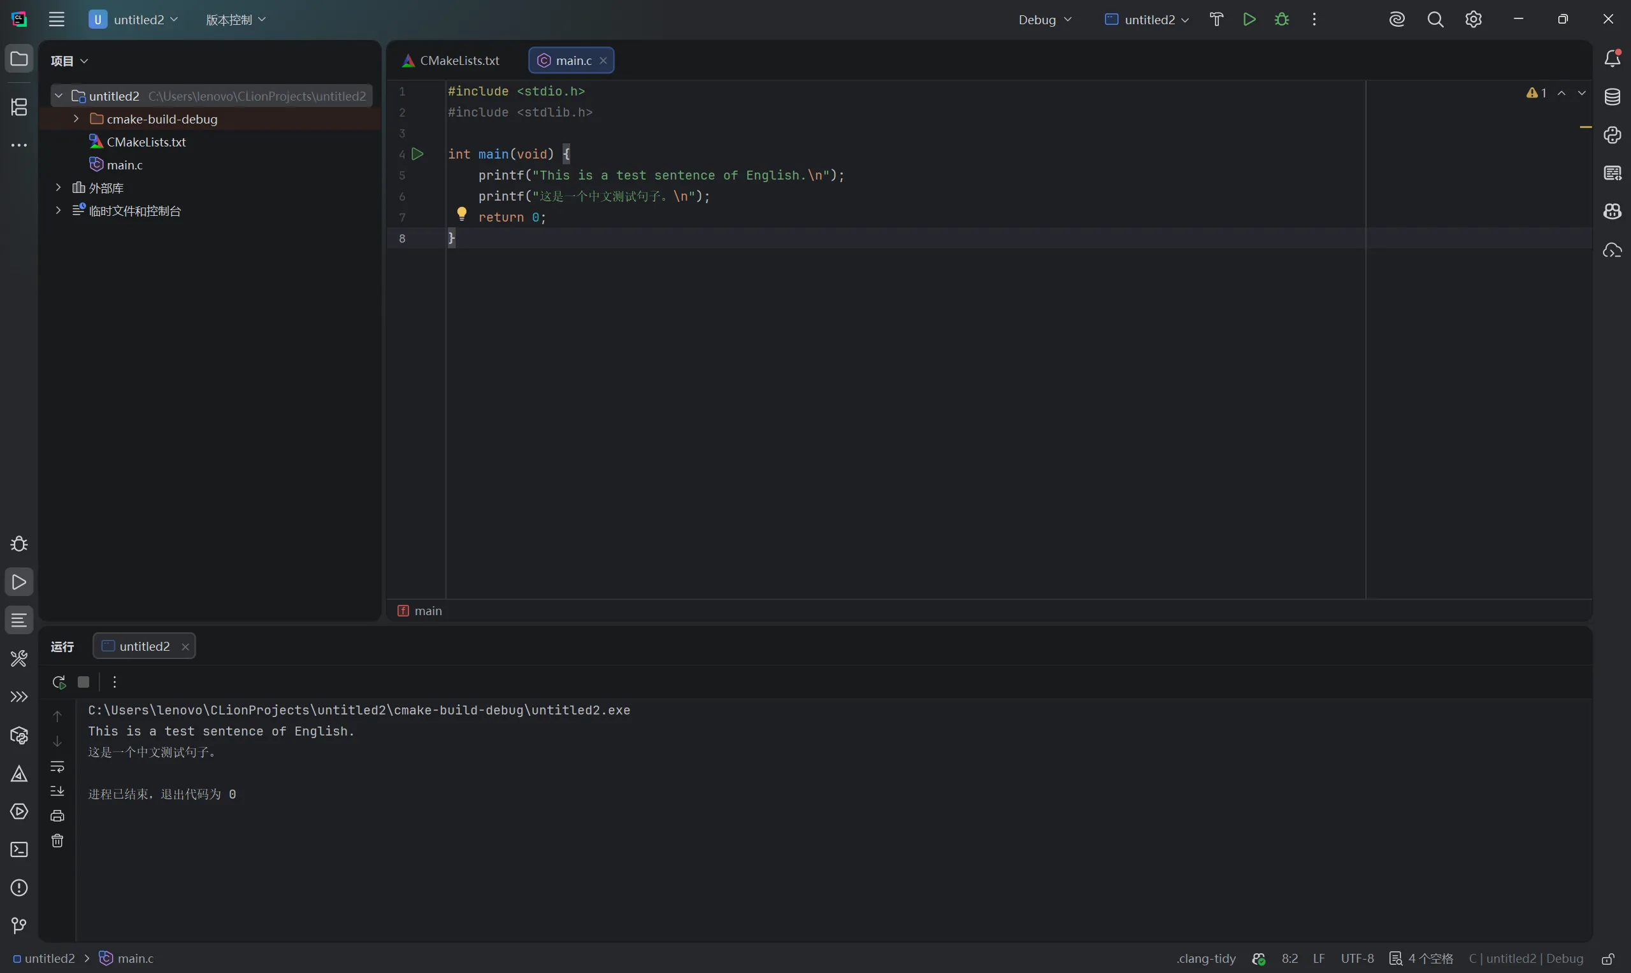Image resolution: width=1631 pixels, height=973 pixels.
Task: Expand the 外部库 tree node
Action: (59, 187)
